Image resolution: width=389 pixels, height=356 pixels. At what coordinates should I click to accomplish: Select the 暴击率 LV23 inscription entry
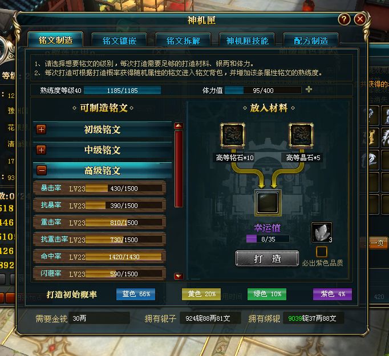click(x=99, y=189)
